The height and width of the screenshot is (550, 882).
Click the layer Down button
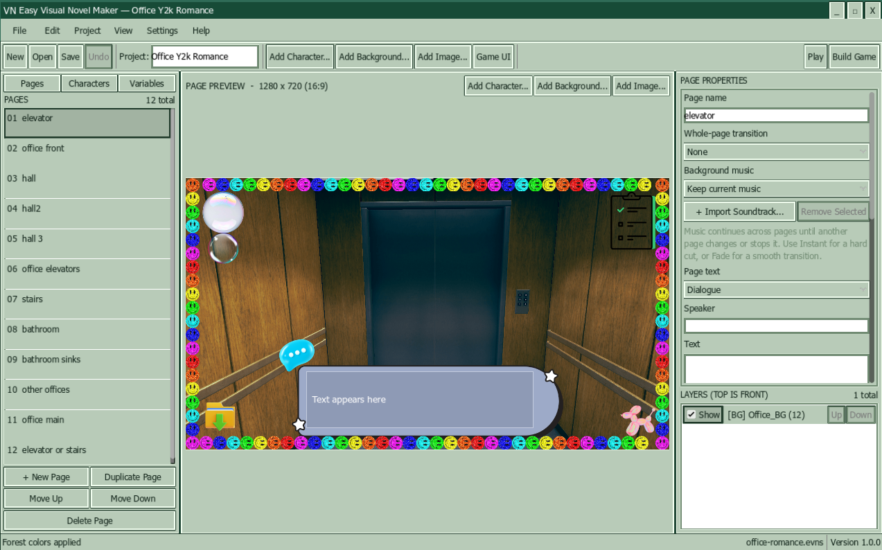860,415
